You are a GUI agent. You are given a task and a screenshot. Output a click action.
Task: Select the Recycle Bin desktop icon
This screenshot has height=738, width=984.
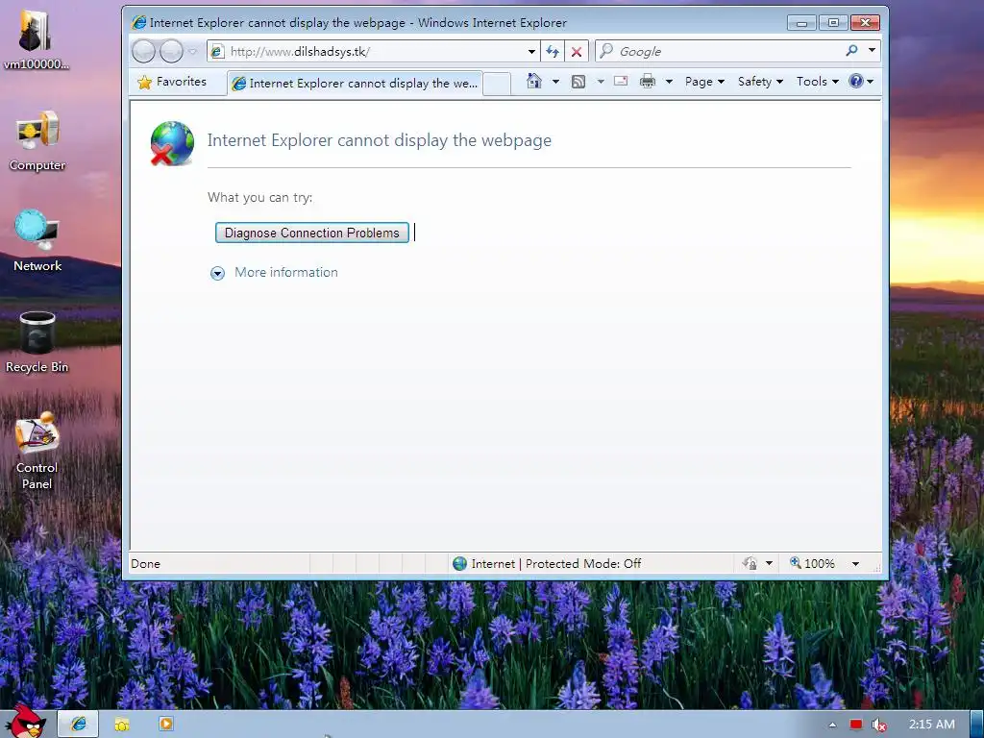click(x=37, y=342)
